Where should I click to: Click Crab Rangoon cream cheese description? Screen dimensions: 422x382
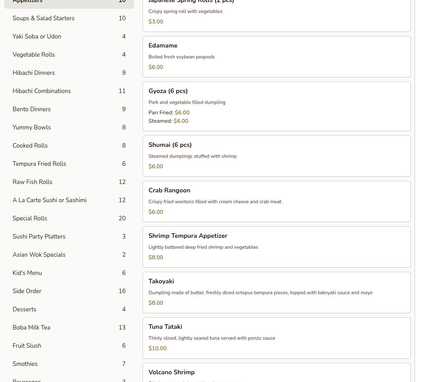[215, 201]
